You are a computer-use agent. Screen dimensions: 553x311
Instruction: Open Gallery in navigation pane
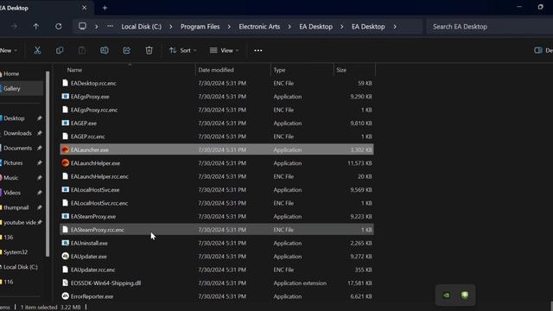coord(12,88)
